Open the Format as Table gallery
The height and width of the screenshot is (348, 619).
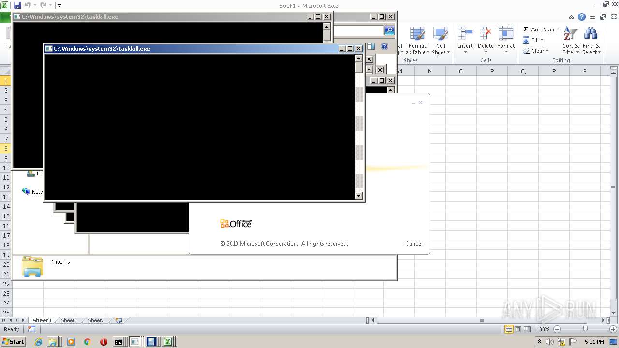(417, 41)
